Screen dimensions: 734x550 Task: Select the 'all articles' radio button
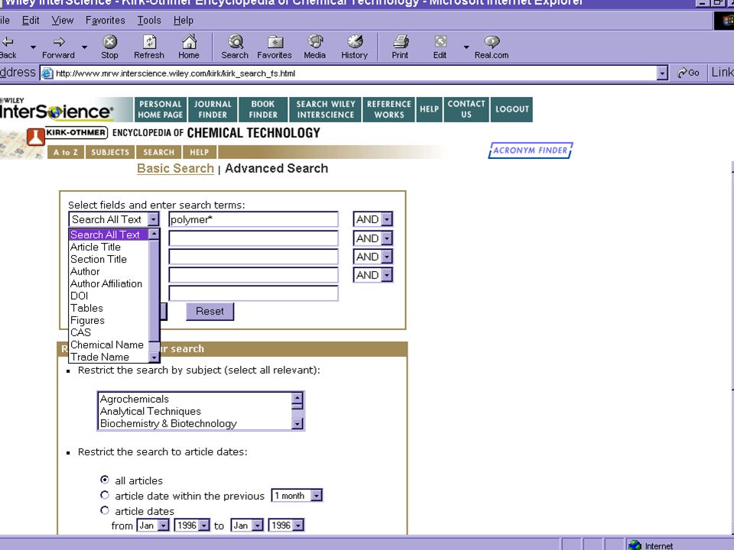105,480
